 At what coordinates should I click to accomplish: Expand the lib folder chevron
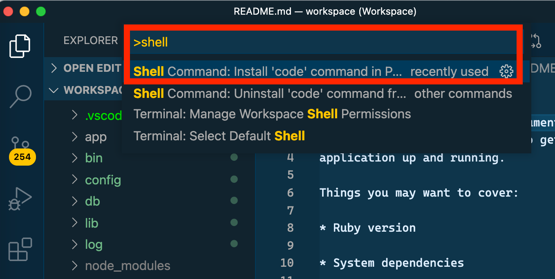tap(74, 223)
